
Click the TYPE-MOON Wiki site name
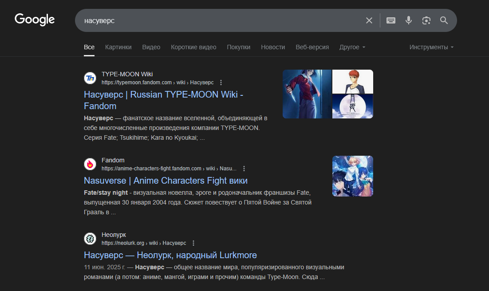tap(127, 74)
